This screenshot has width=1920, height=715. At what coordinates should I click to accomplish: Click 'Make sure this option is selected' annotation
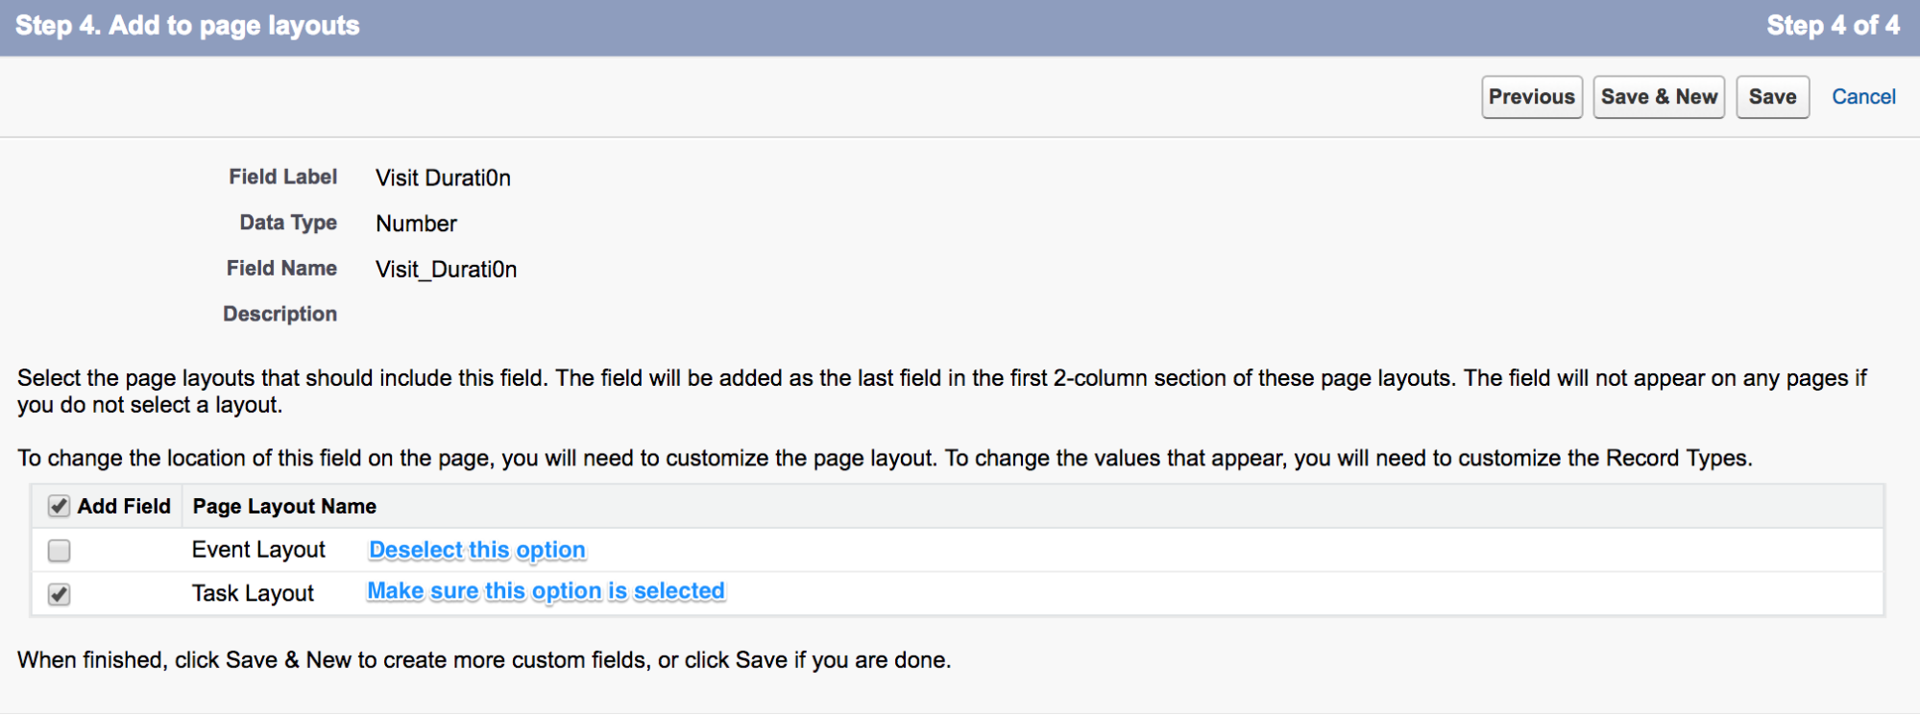point(546,591)
